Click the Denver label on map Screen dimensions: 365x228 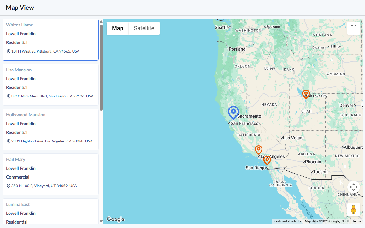point(346,106)
